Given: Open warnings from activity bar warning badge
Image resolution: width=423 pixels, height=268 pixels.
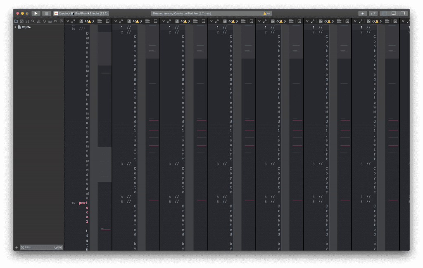Looking at the screenshot, I should coord(266,13).
